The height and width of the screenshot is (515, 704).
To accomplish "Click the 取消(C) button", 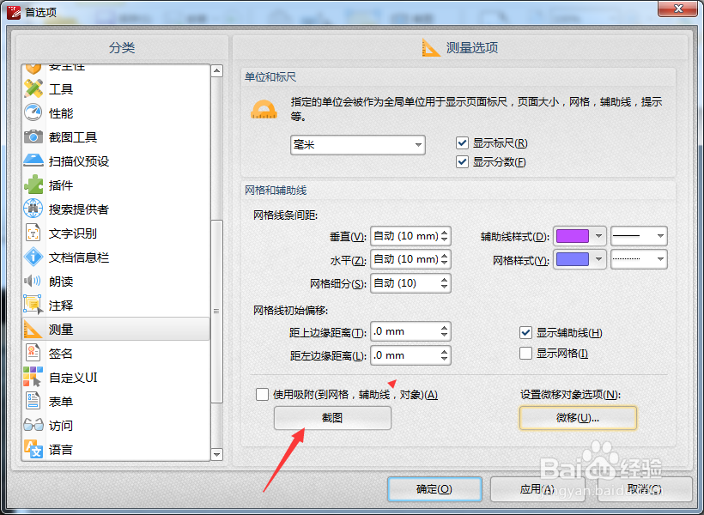I will coord(645,489).
